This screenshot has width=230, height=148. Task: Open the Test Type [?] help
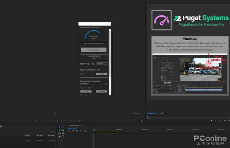[x=92, y=64]
